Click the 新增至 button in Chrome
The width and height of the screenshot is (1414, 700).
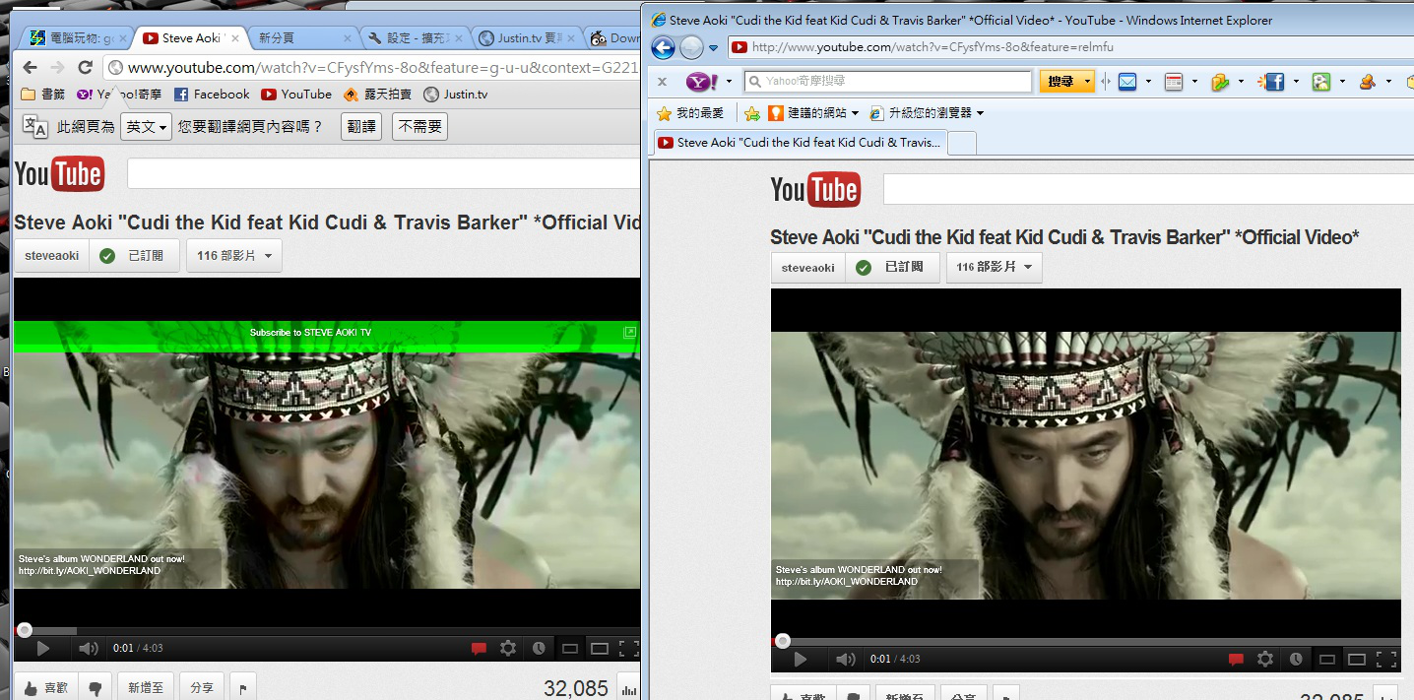click(146, 687)
